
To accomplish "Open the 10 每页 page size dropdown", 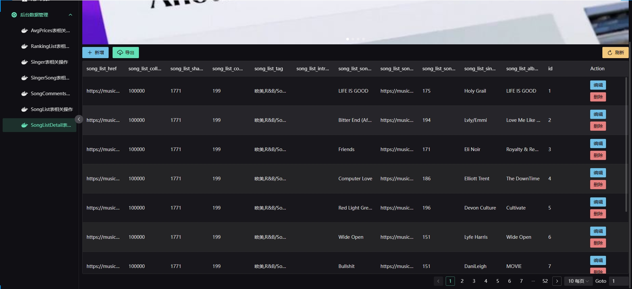I will [578, 281].
